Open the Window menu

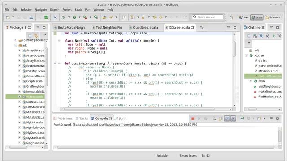pos(99,10)
